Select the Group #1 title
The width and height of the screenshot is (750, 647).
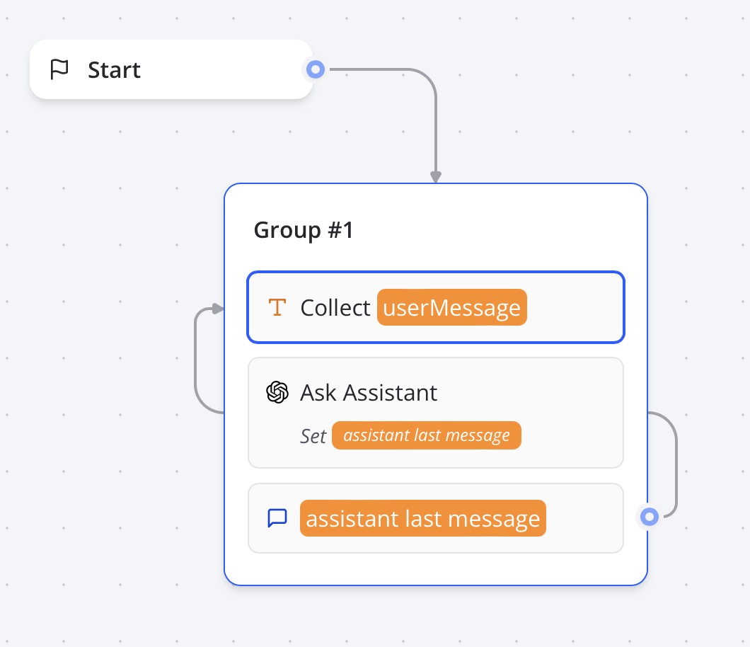tap(304, 229)
